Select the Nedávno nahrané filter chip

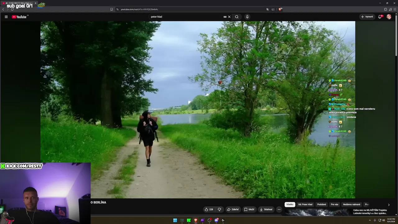[352, 204]
